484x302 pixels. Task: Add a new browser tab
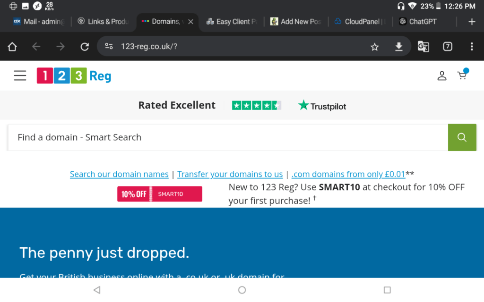click(471, 22)
